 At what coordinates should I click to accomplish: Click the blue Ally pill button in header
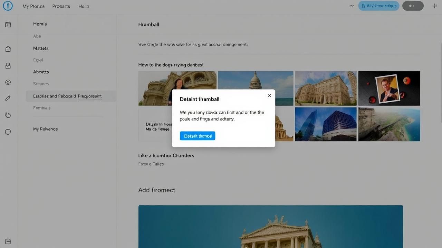click(x=379, y=6)
